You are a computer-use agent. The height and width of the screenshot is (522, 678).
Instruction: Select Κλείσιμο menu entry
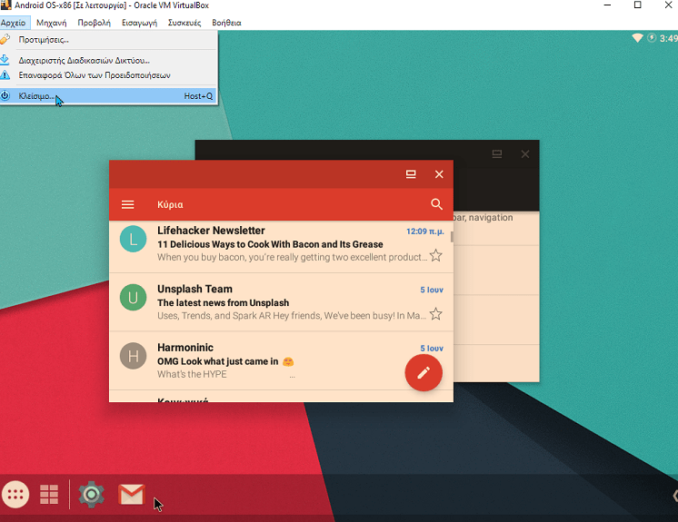pos(108,96)
